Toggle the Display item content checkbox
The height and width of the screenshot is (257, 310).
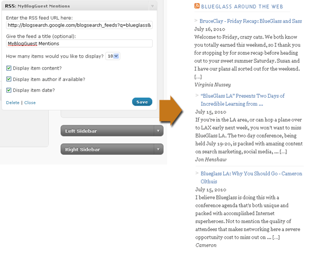pyautogui.click(x=9, y=68)
